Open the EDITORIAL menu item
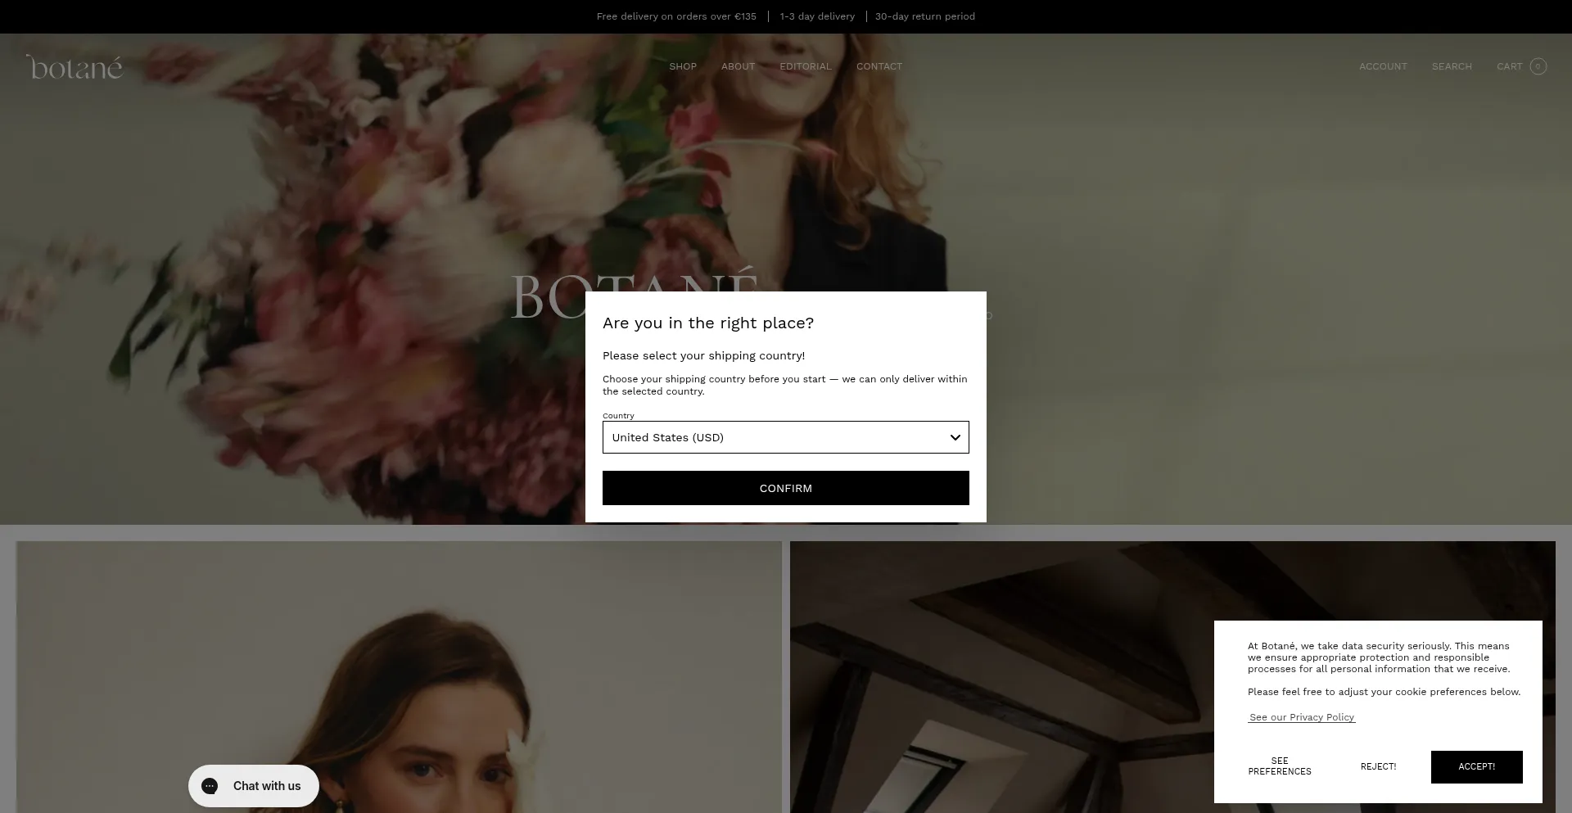Screen dimensions: 1572x813 [805, 66]
